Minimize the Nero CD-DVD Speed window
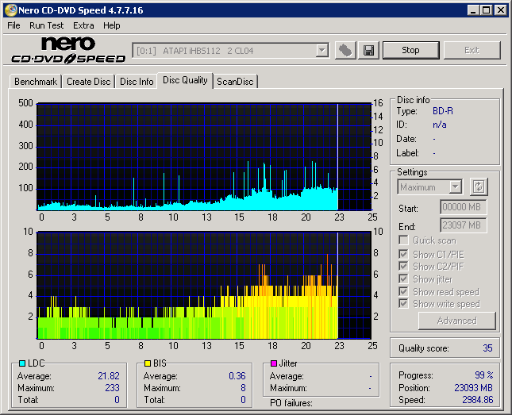Viewport: 512px width, 415px height. tap(472, 10)
